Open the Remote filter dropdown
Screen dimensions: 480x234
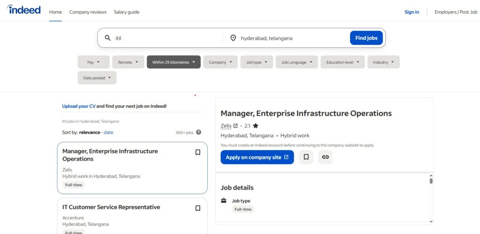coord(128,62)
